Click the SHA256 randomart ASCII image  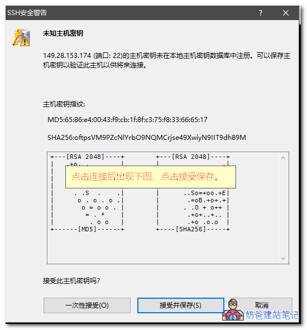point(193,193)
